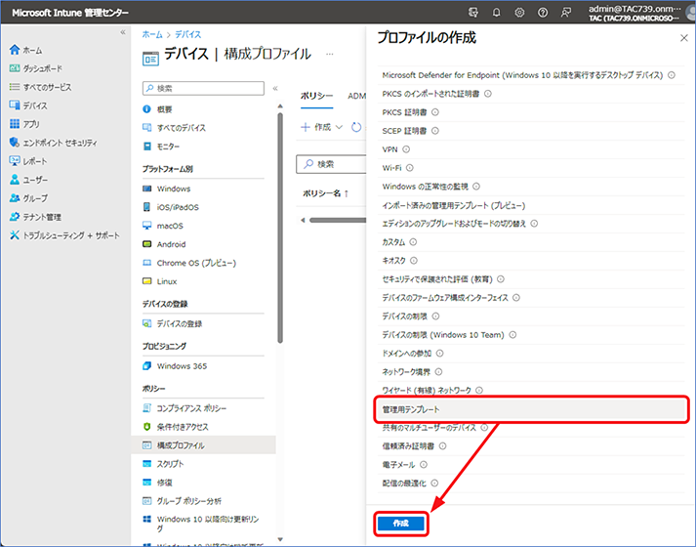Open レポート in left navigation
This screenshot has width=696, height=547.
click(x=28, y=161)
